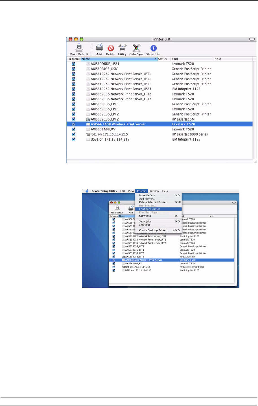Open ColorSync from the Printer List toolbar
The image size is (258, 406).
(136, 48)
